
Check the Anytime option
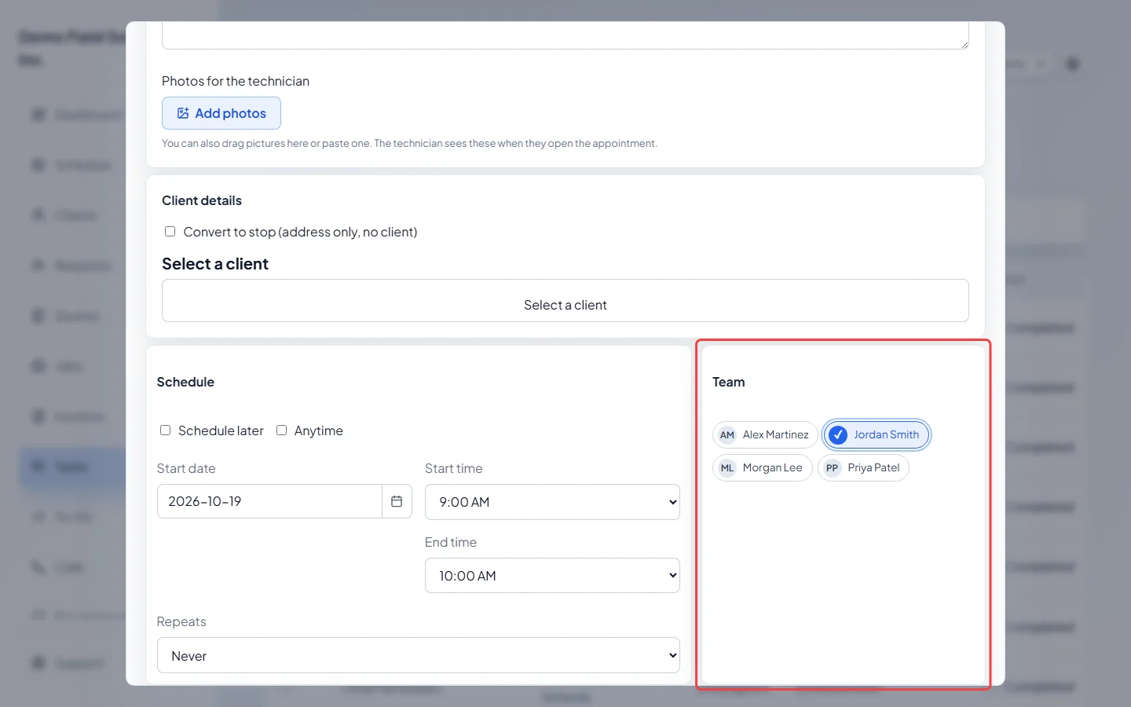coord(281,430)
